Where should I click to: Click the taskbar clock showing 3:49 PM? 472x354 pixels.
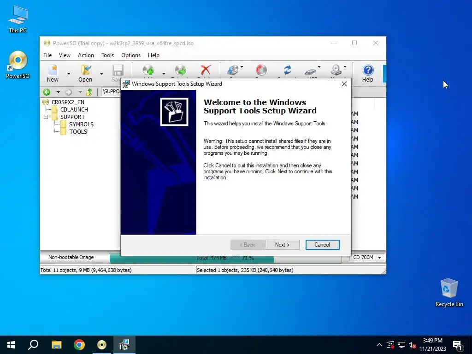432,345
